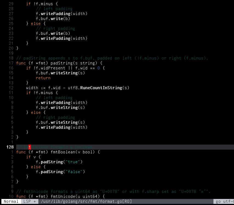Click relative line number 19 in gutter
234x205 pixels.
[x=11, y=53]
